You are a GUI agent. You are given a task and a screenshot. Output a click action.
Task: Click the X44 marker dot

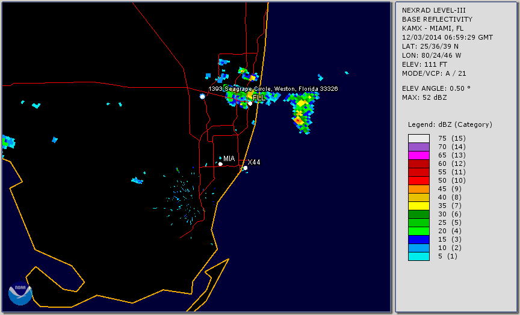(246, 168)
